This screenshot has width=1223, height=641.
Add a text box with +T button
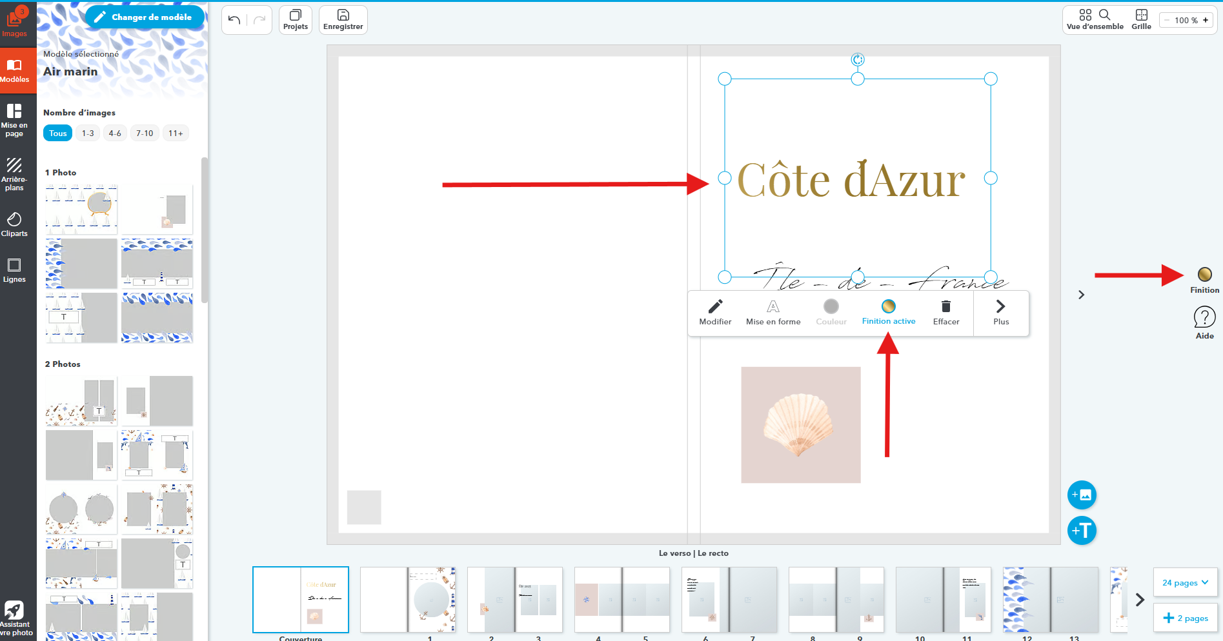(x=1082, y=531)
